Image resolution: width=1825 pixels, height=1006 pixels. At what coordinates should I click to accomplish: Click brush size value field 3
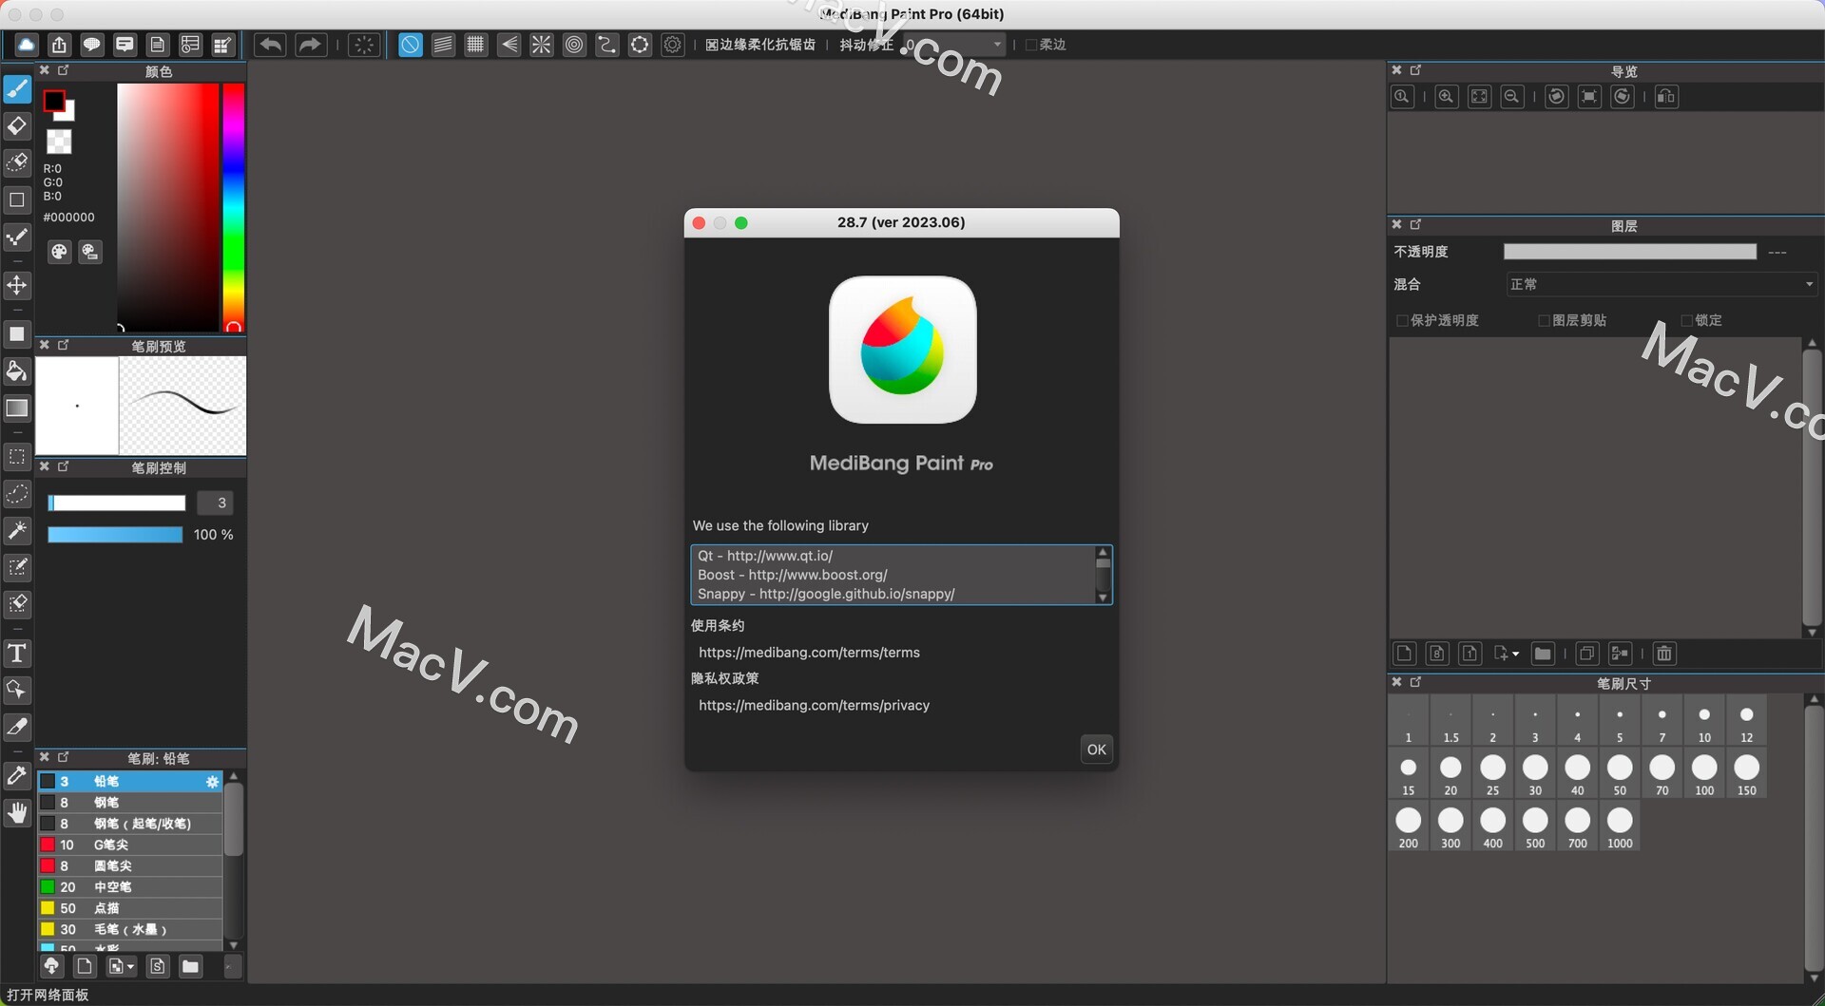(x=215, y=503)
